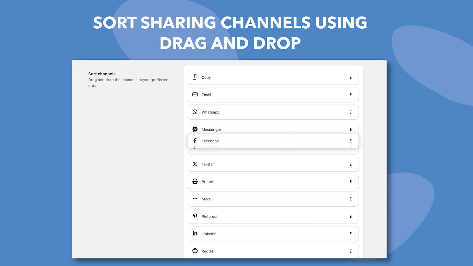The width and height of the screenshot is (473, 266).
Task: Click the Whatsapp icon
Action: tap(195, 112)
